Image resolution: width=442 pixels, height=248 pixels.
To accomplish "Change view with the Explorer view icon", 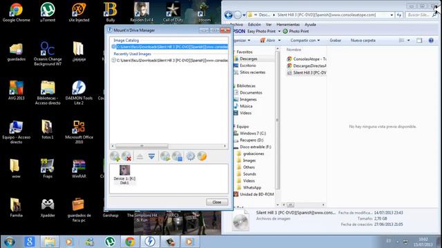I will 402,41.
